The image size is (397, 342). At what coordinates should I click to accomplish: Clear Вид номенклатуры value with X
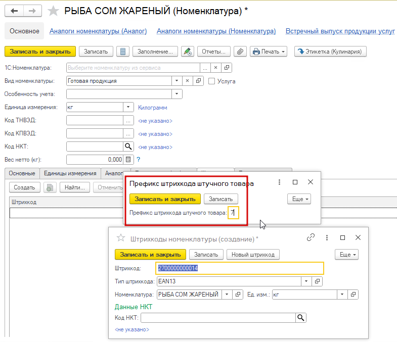tap(187, 81)
